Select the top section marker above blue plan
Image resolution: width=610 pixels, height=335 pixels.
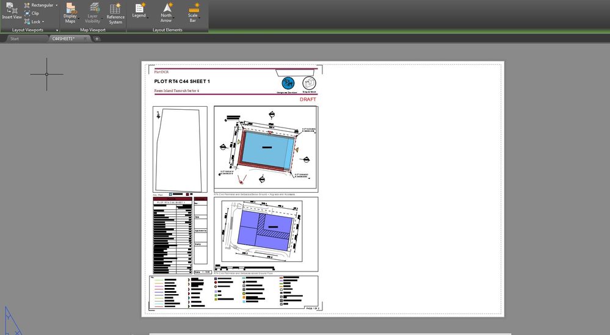(272, 114)
